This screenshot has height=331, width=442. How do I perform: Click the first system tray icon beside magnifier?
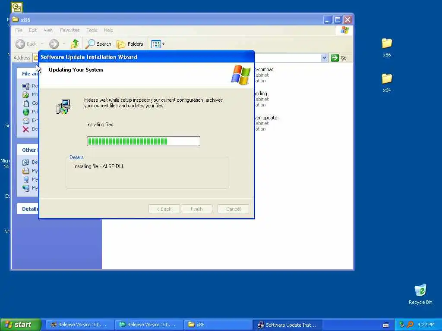point(402,325)
